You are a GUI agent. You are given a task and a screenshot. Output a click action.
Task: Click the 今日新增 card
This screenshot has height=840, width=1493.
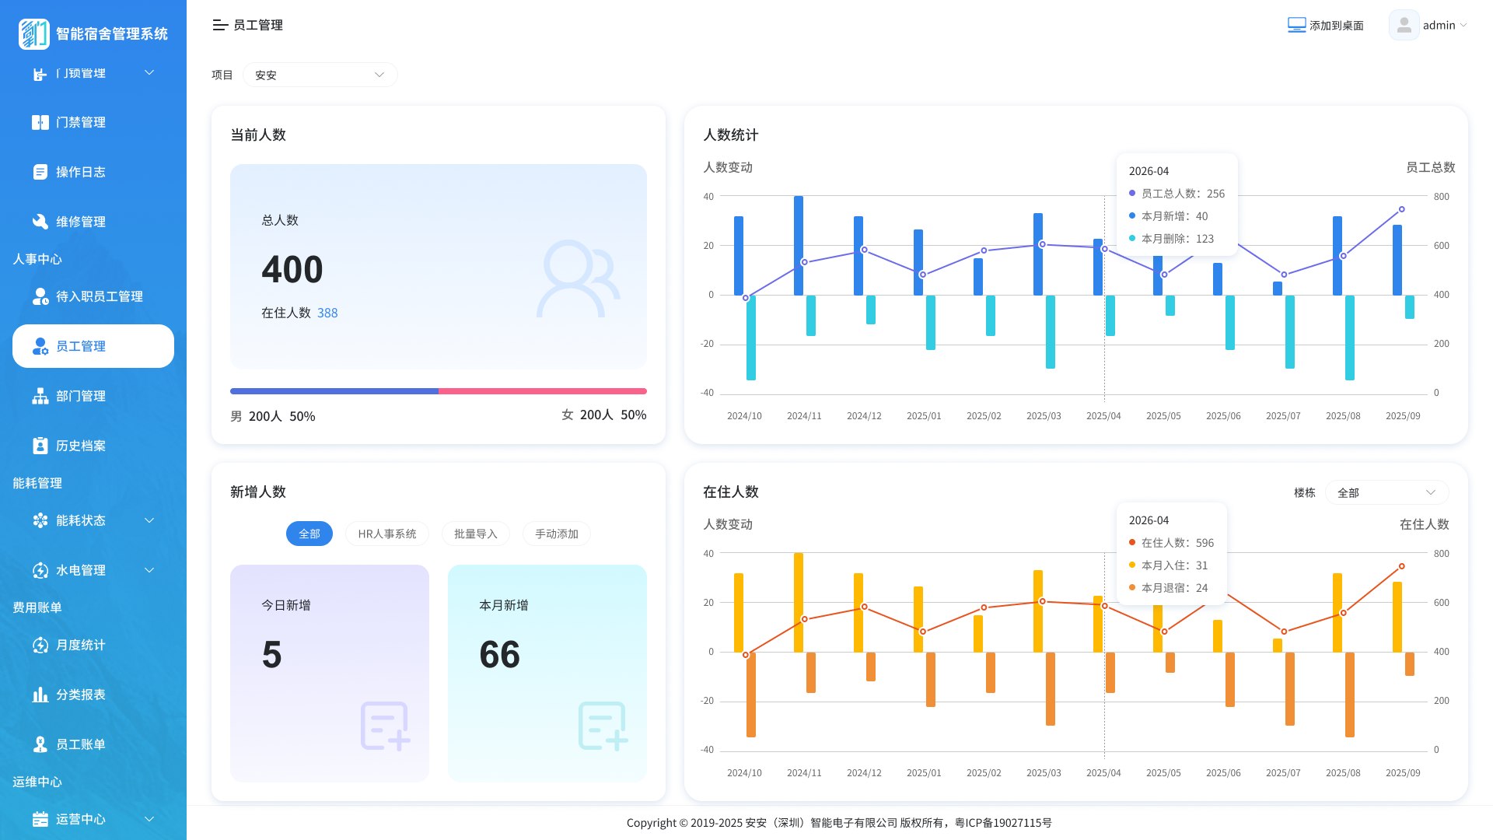(x=330, y=674)
